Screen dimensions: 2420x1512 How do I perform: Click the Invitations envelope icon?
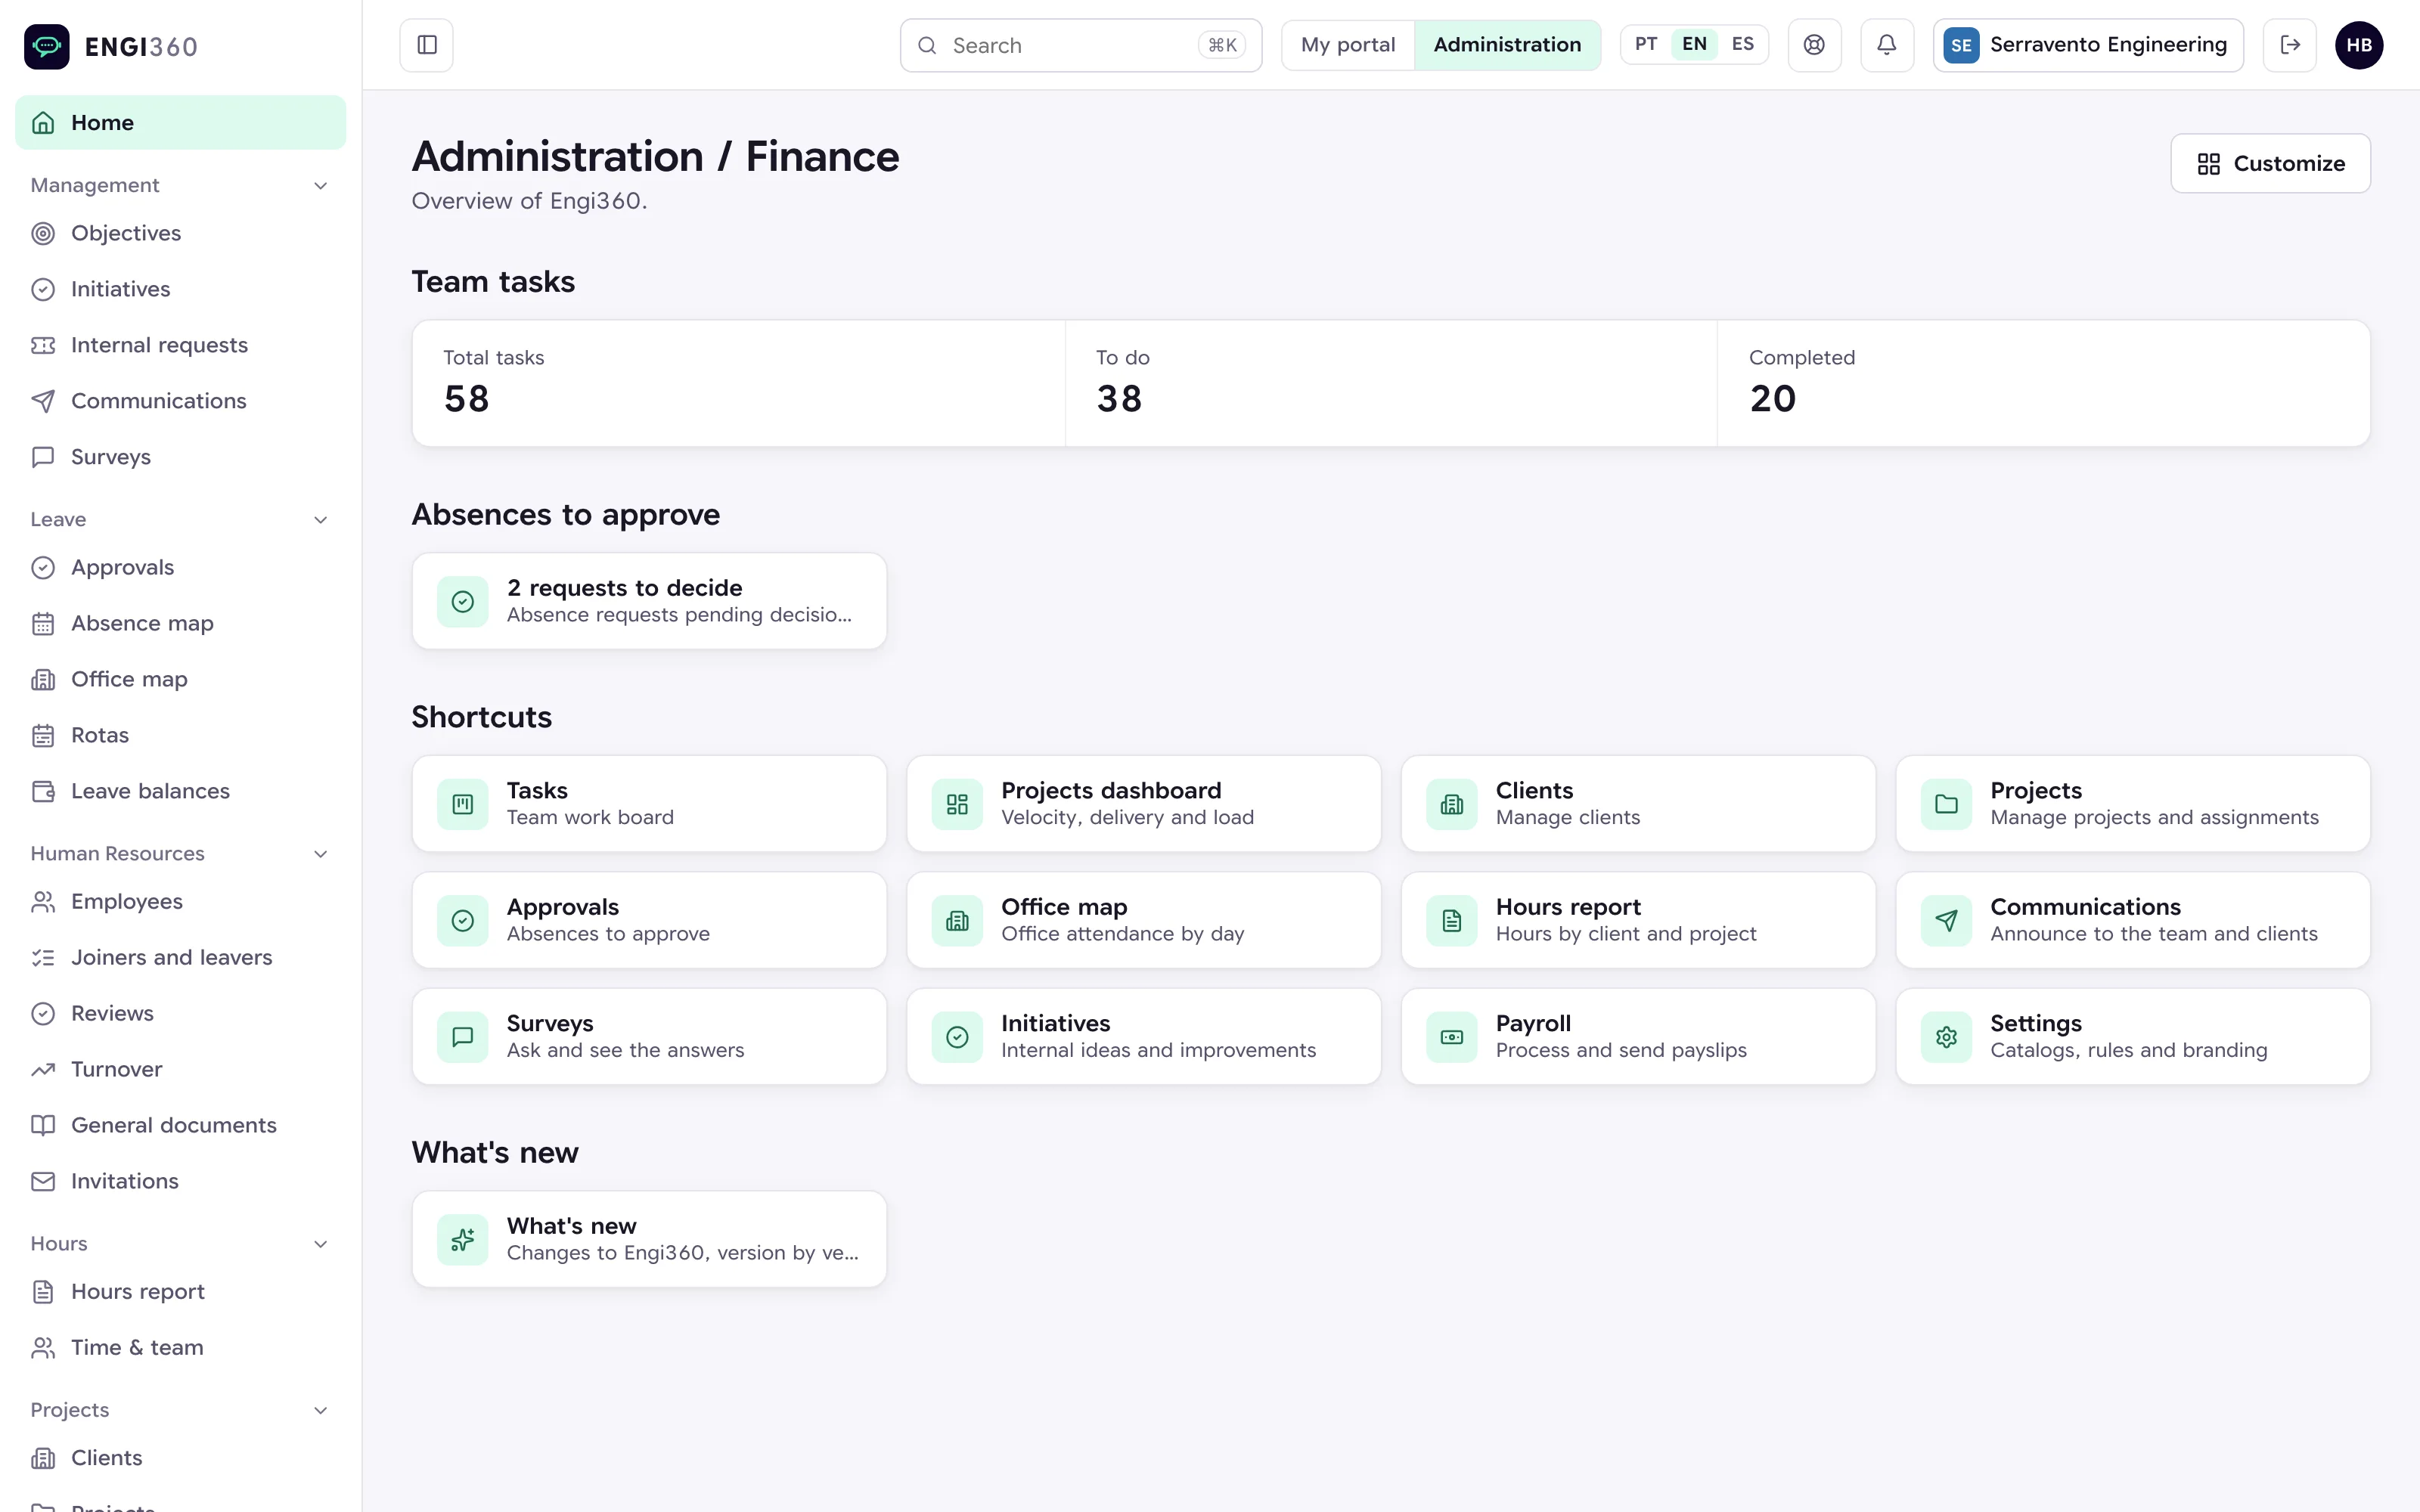[x=43, y=1181]
